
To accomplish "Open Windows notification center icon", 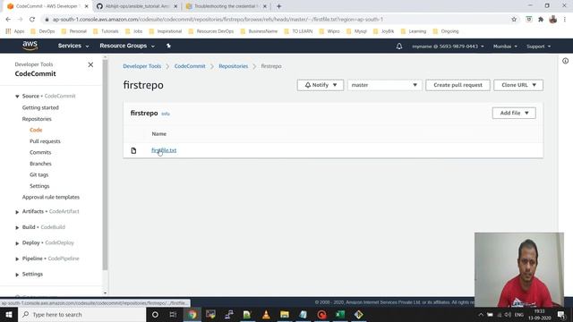I will click(561, 314).
